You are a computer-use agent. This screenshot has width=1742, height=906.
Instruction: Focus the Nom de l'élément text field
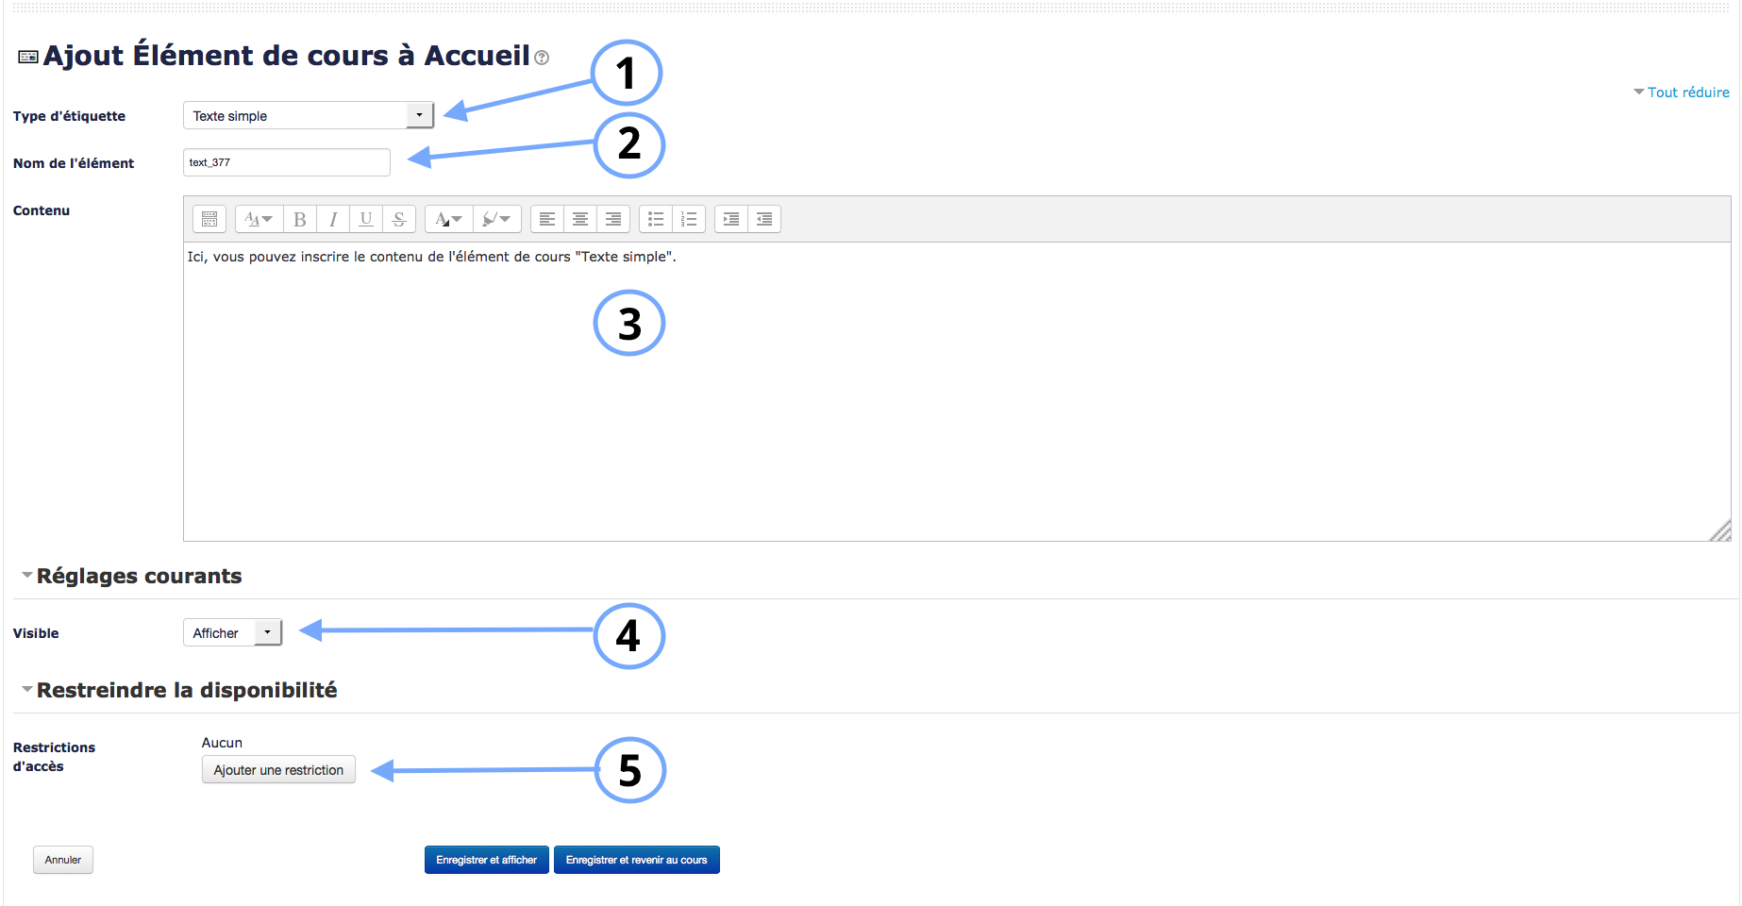tap(286, 162)
